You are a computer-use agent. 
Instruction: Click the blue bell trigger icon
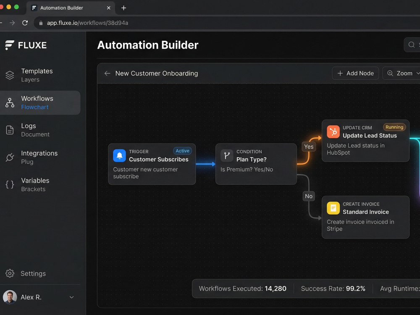[119, 155]
